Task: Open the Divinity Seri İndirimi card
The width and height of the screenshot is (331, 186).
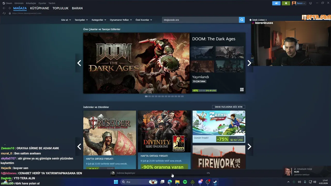Action: (x=164, y=140)
